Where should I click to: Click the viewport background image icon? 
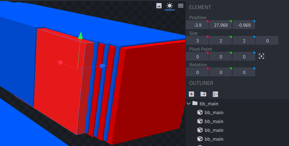tap(159, 6)
